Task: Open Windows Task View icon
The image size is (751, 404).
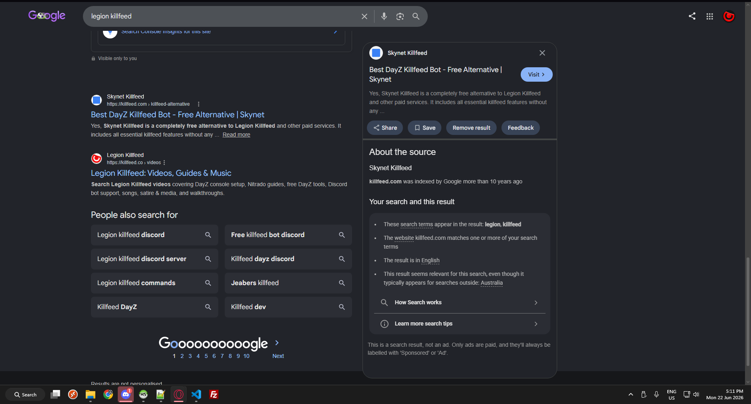Action: [55, 394]
